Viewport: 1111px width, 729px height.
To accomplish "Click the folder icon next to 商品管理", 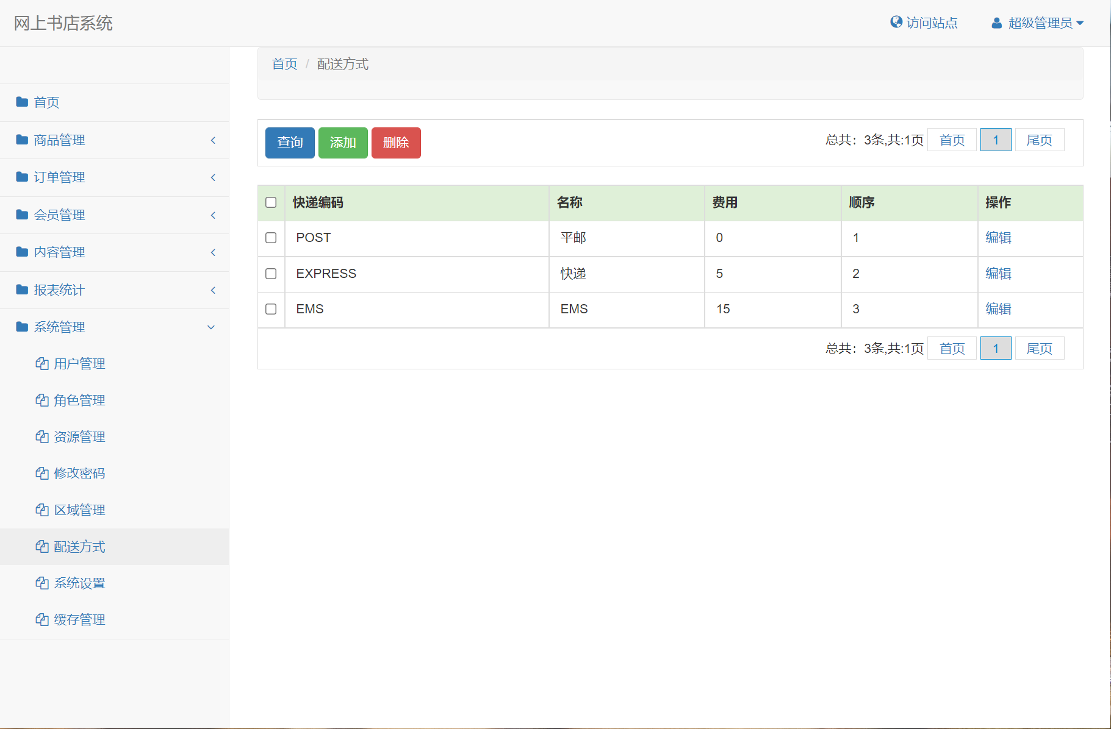I will pyautogui.click(x=22, y=140).
